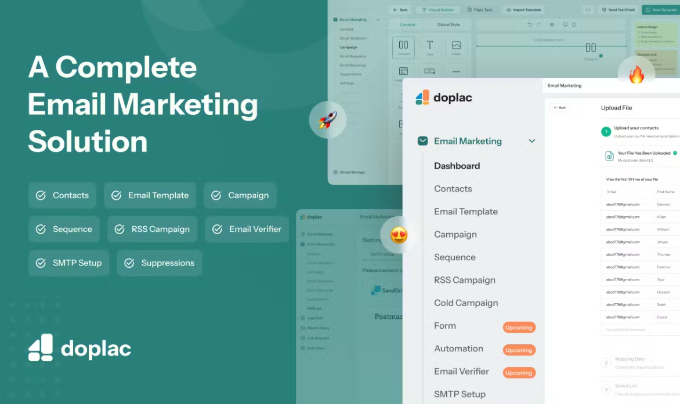Select the Image content block

point(456,47)
